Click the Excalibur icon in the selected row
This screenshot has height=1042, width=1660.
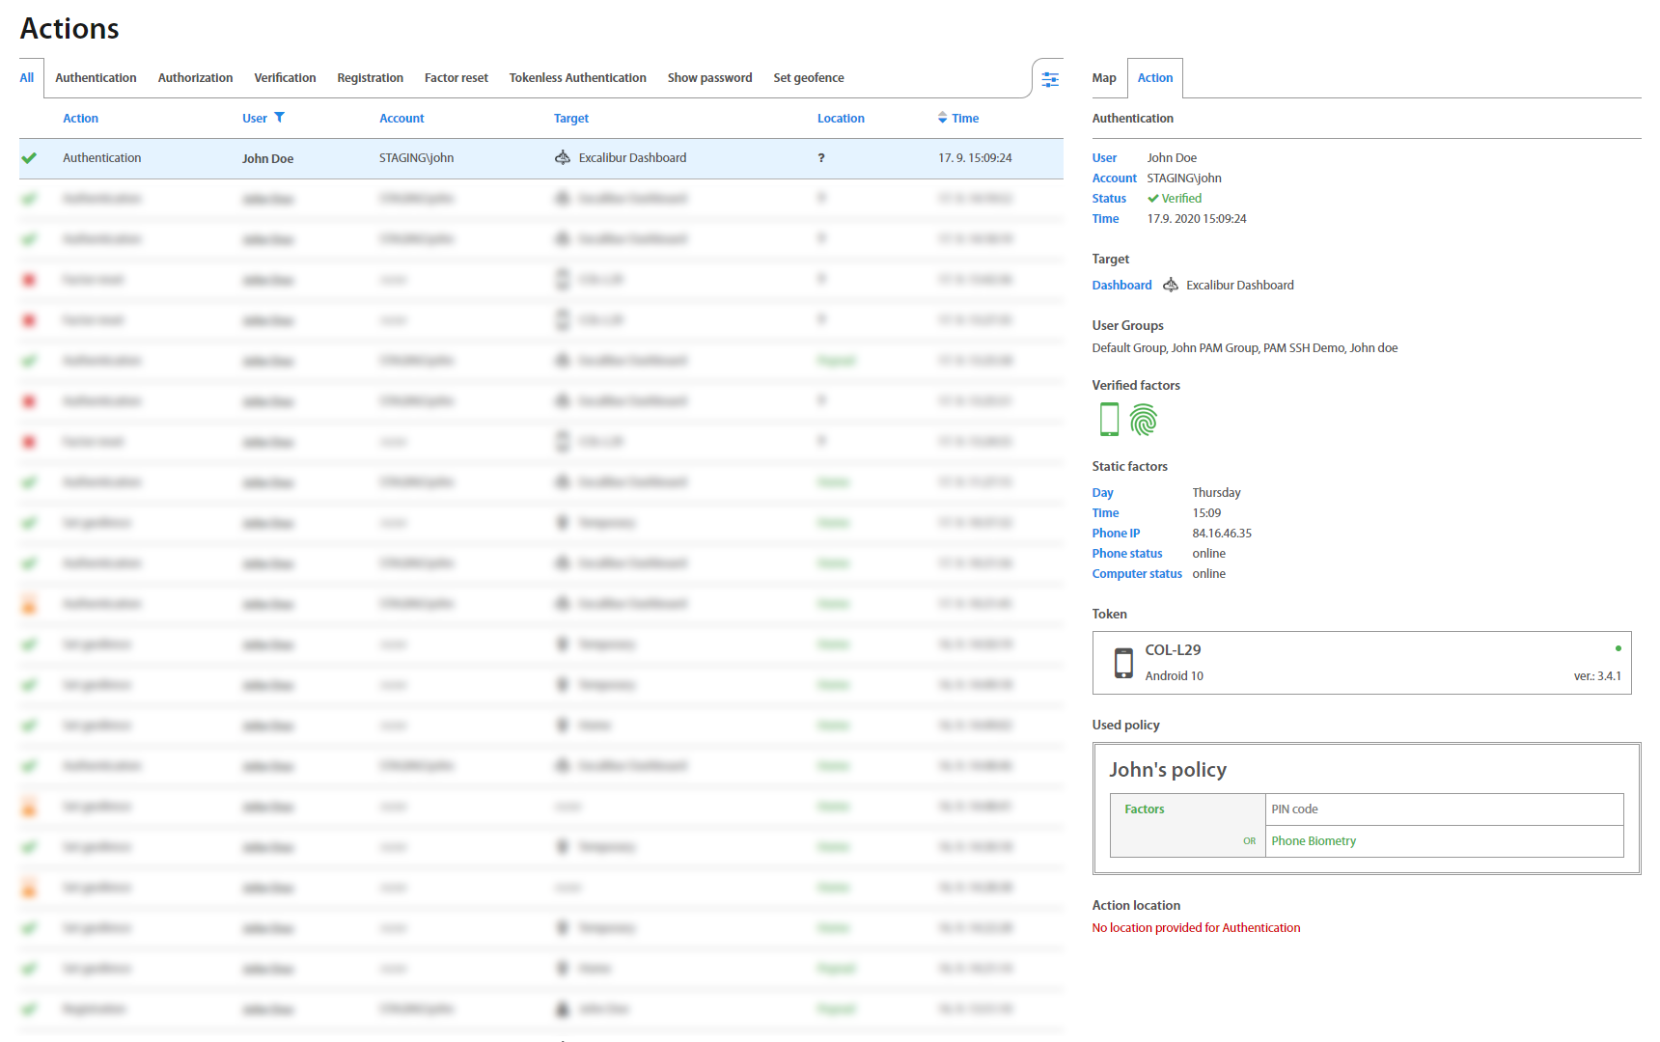563,157
